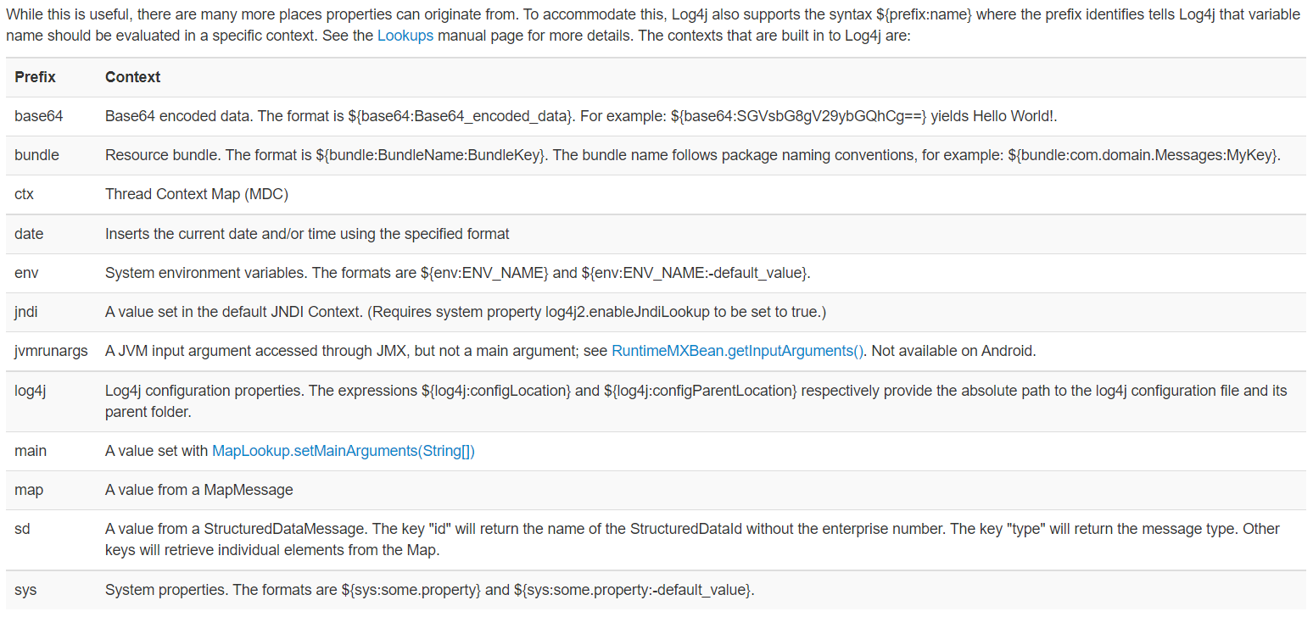Click the "A value from a MapMessage" text
1313x617 pixels.
pos(198,490)
